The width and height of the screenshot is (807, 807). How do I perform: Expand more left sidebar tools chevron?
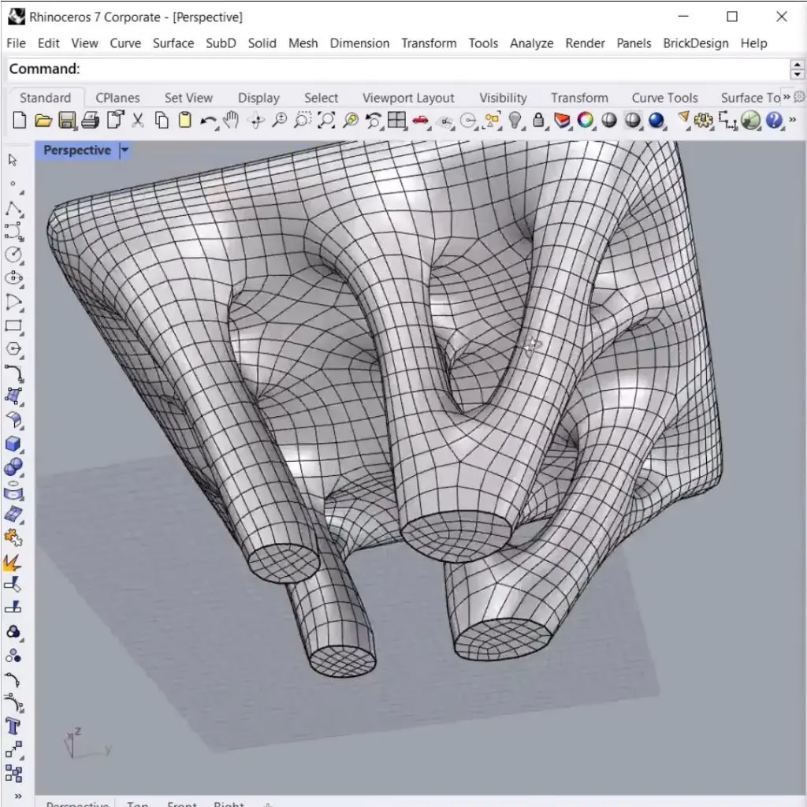click(17, 796)
